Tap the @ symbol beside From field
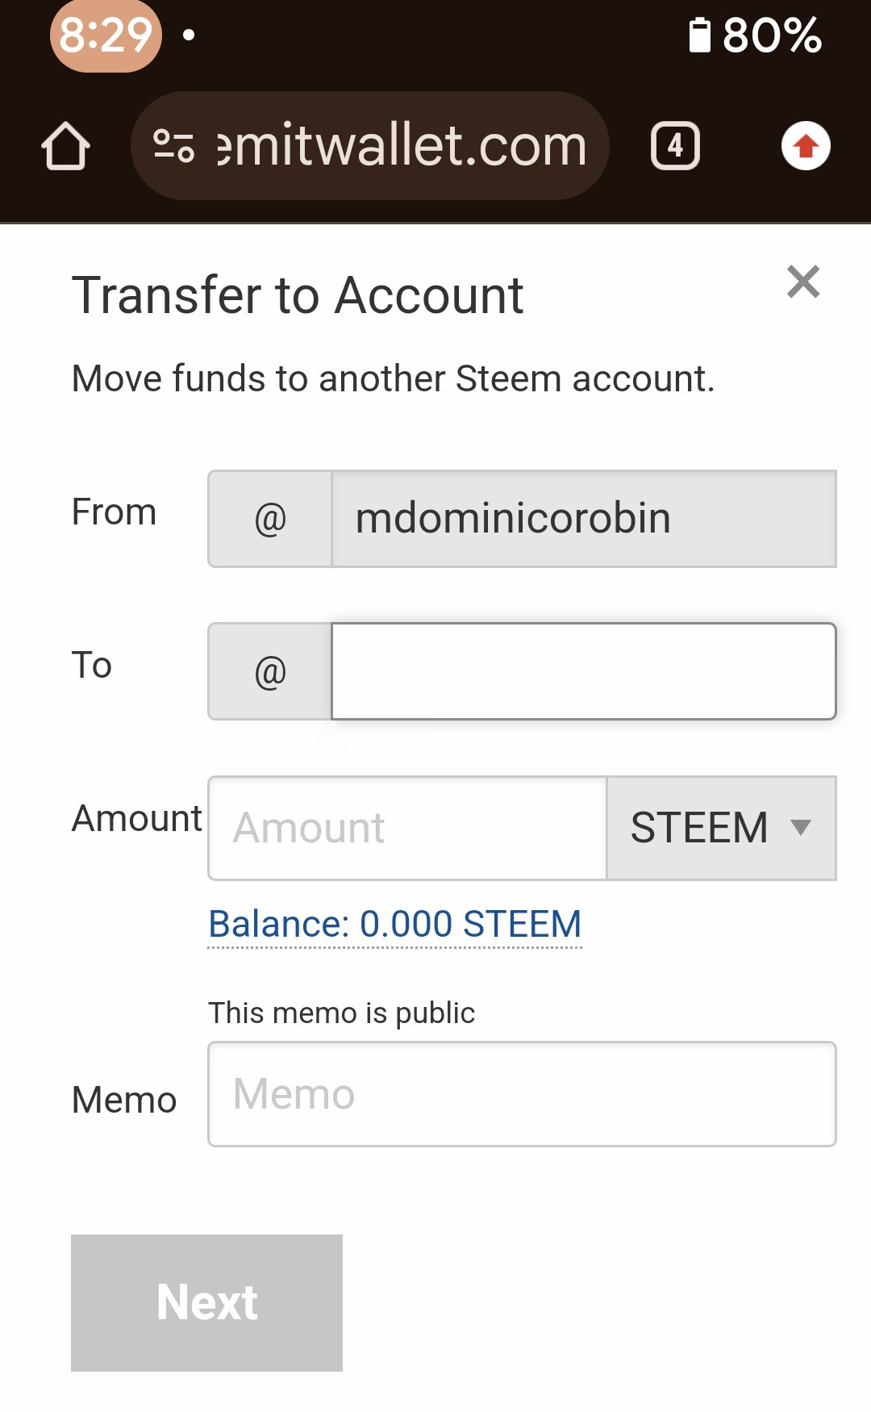 [270, 519]
